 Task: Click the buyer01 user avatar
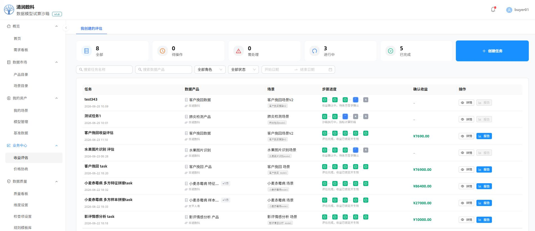click(509, 10)
